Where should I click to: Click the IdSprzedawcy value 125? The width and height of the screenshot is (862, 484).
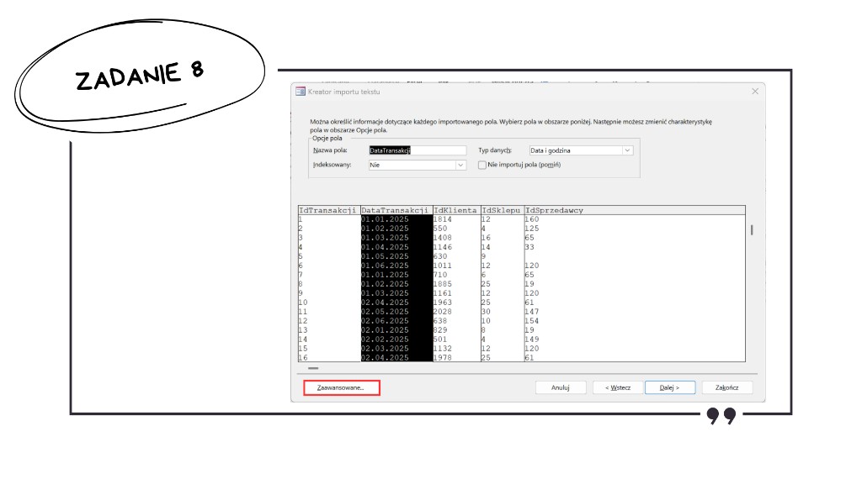tap(532, 229)
